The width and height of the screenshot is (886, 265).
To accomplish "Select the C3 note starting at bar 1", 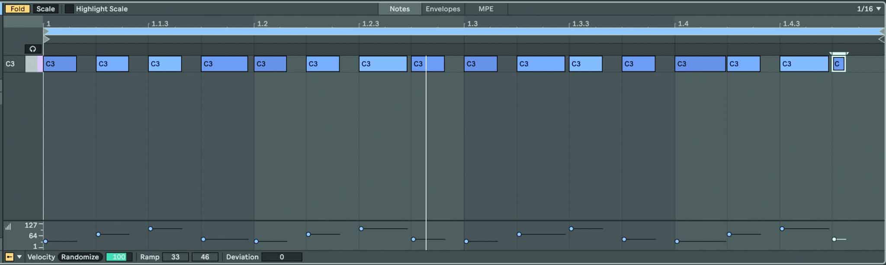I will coord(60,64).
